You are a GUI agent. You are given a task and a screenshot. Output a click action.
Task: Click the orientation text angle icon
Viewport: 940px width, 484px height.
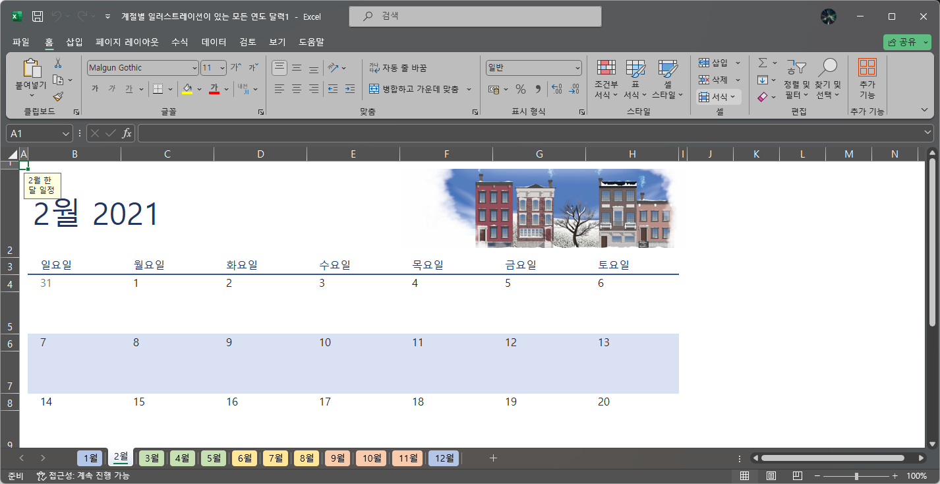click(333, 67)
